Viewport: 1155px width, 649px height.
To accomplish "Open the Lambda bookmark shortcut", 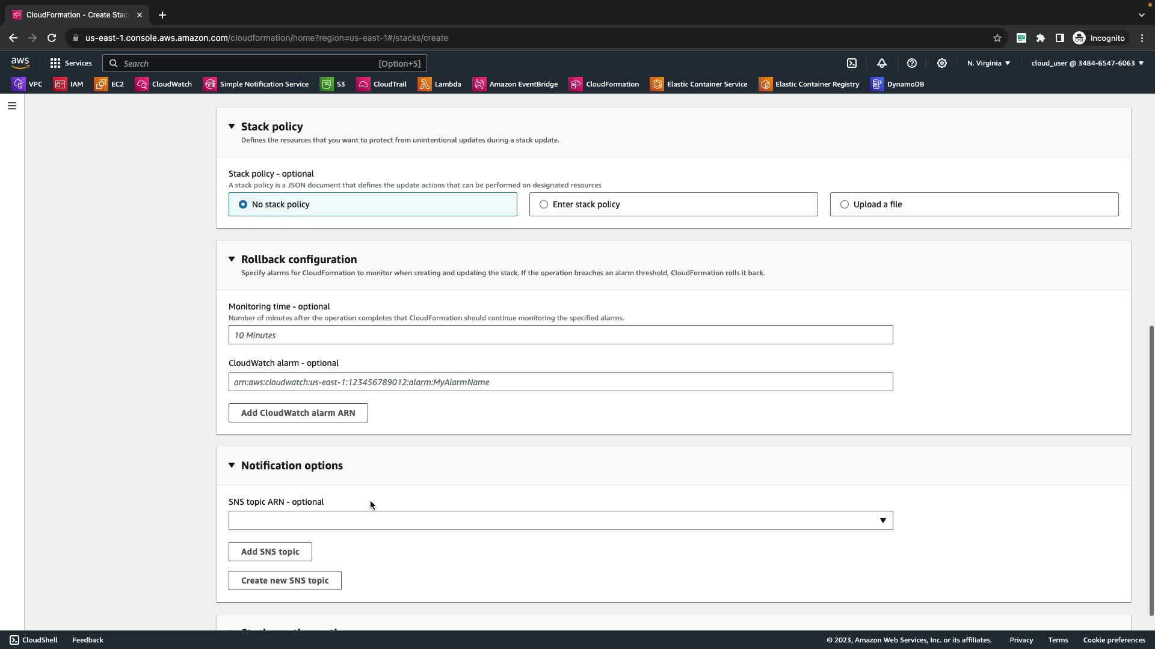I will coord(440,84).
